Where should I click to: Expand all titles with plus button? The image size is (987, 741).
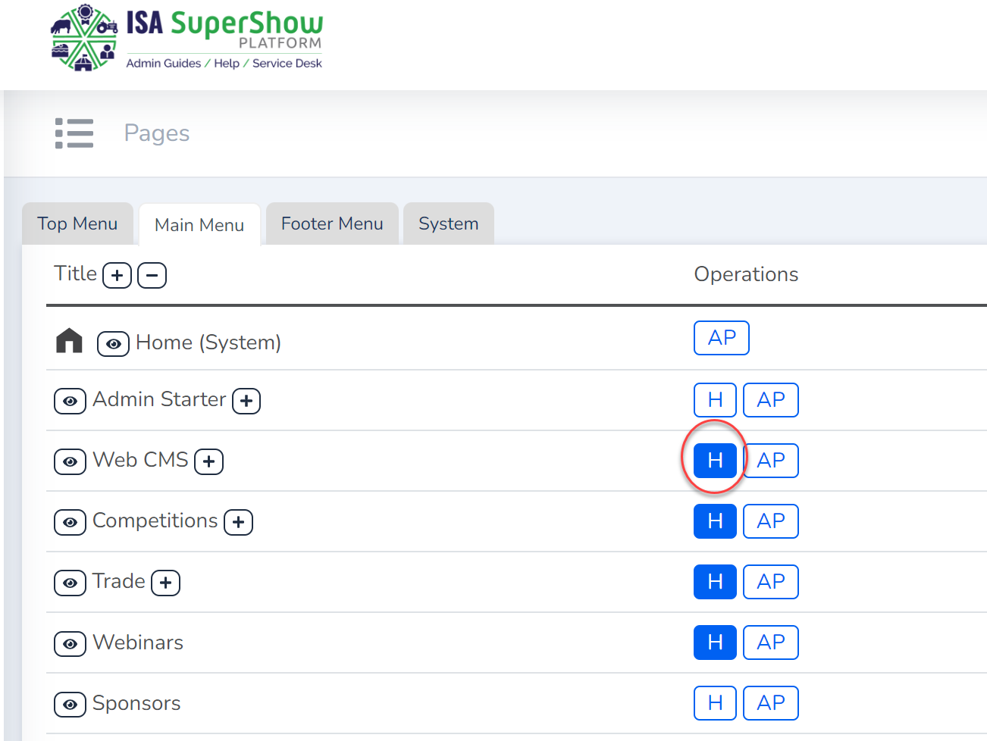click(x=117, y=276)
